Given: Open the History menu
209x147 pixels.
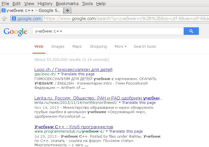Looking at the screenshot, I should pos(45,4).
